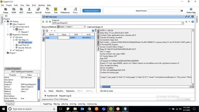Click the help icon beside endpoint field
The width and height of the screenshot is (199, 112).
point(193,22)
